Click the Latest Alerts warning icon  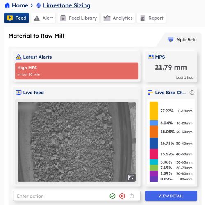tap(18, 57)
